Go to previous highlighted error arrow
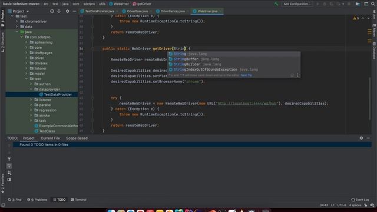 coord(363,18)
